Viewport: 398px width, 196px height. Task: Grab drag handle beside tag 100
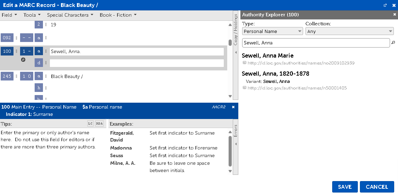17,51
